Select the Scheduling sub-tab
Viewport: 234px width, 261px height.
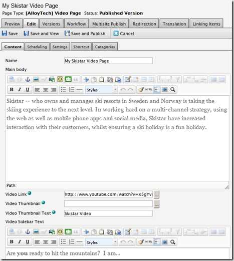(x=37, y=47)
